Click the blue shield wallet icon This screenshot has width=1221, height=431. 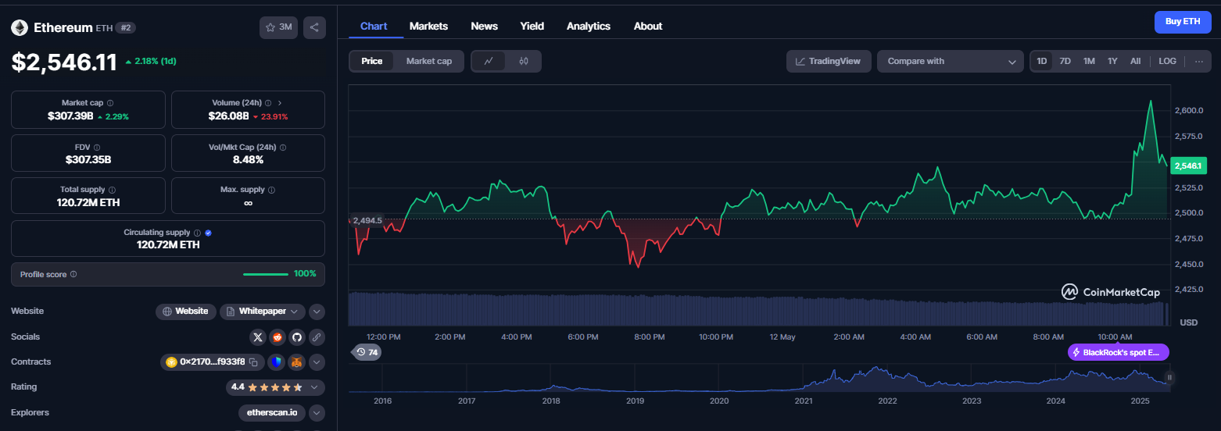[x=276, y=362]
